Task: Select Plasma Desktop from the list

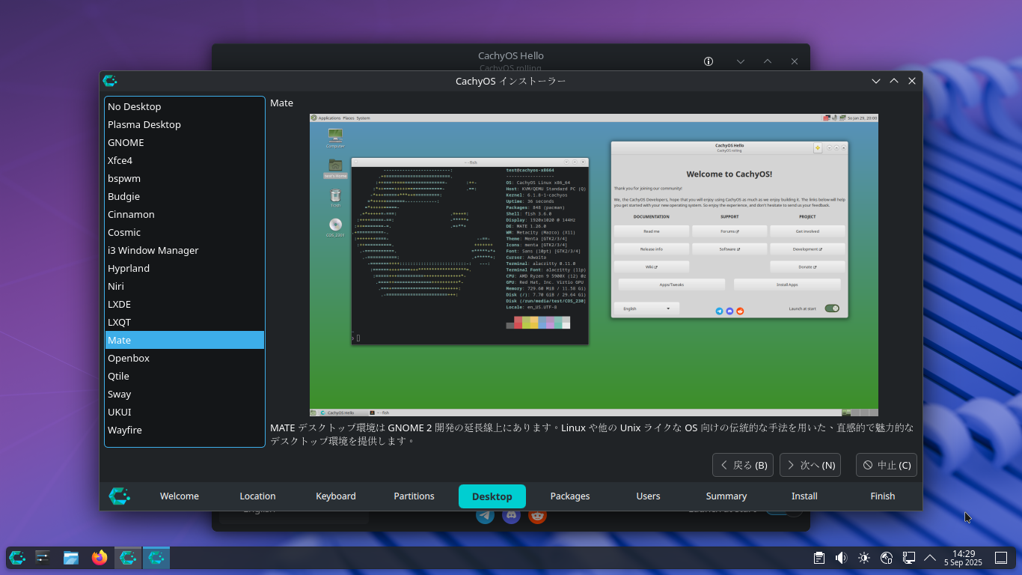Action: coord(144,124)
